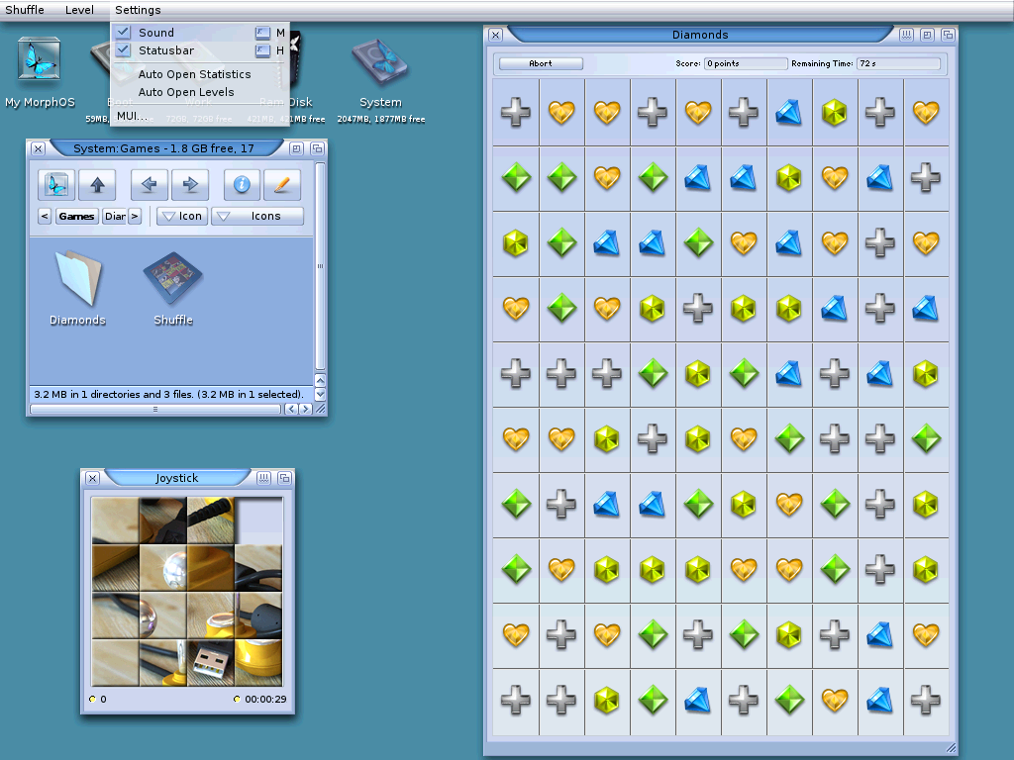The width and height of the screenshot is (1014, 760).
Task: Navigate back with the left arrow toolbar icon
Action: pyautogui.click(x=150, y=185)
